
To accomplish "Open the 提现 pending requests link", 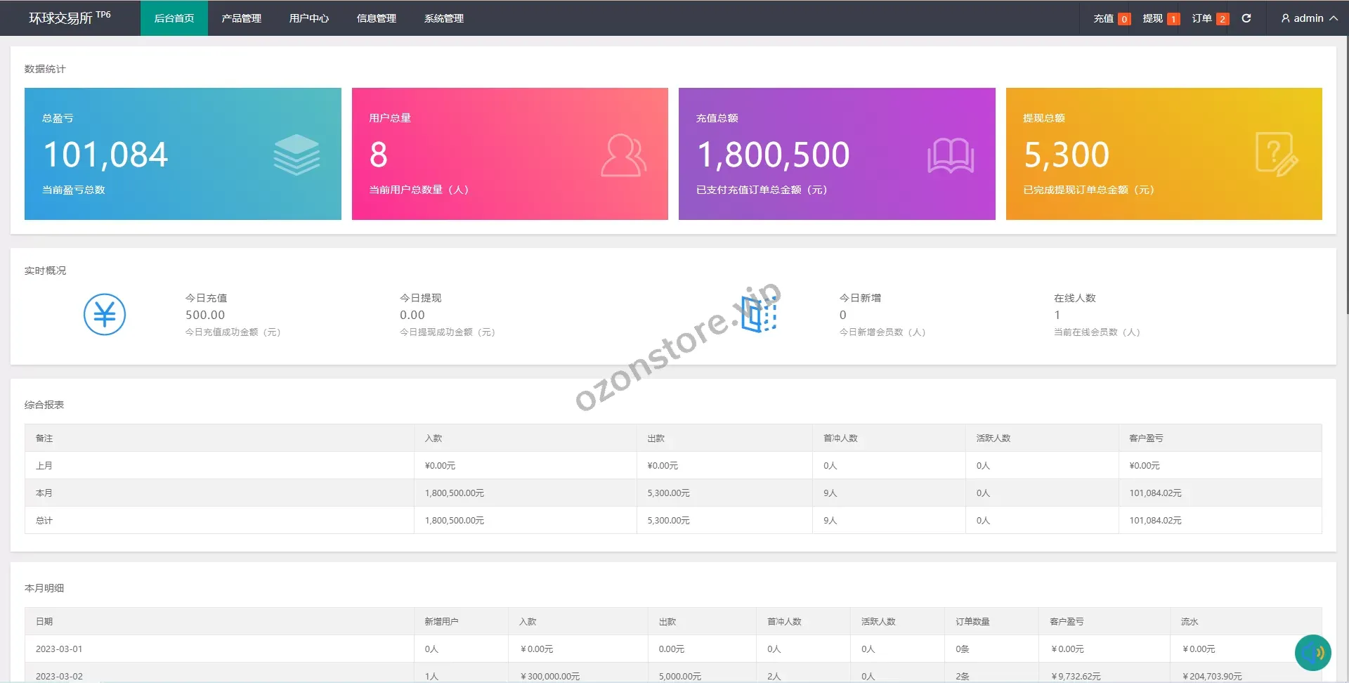I will pyautogui.click(x=1160, y=18).
